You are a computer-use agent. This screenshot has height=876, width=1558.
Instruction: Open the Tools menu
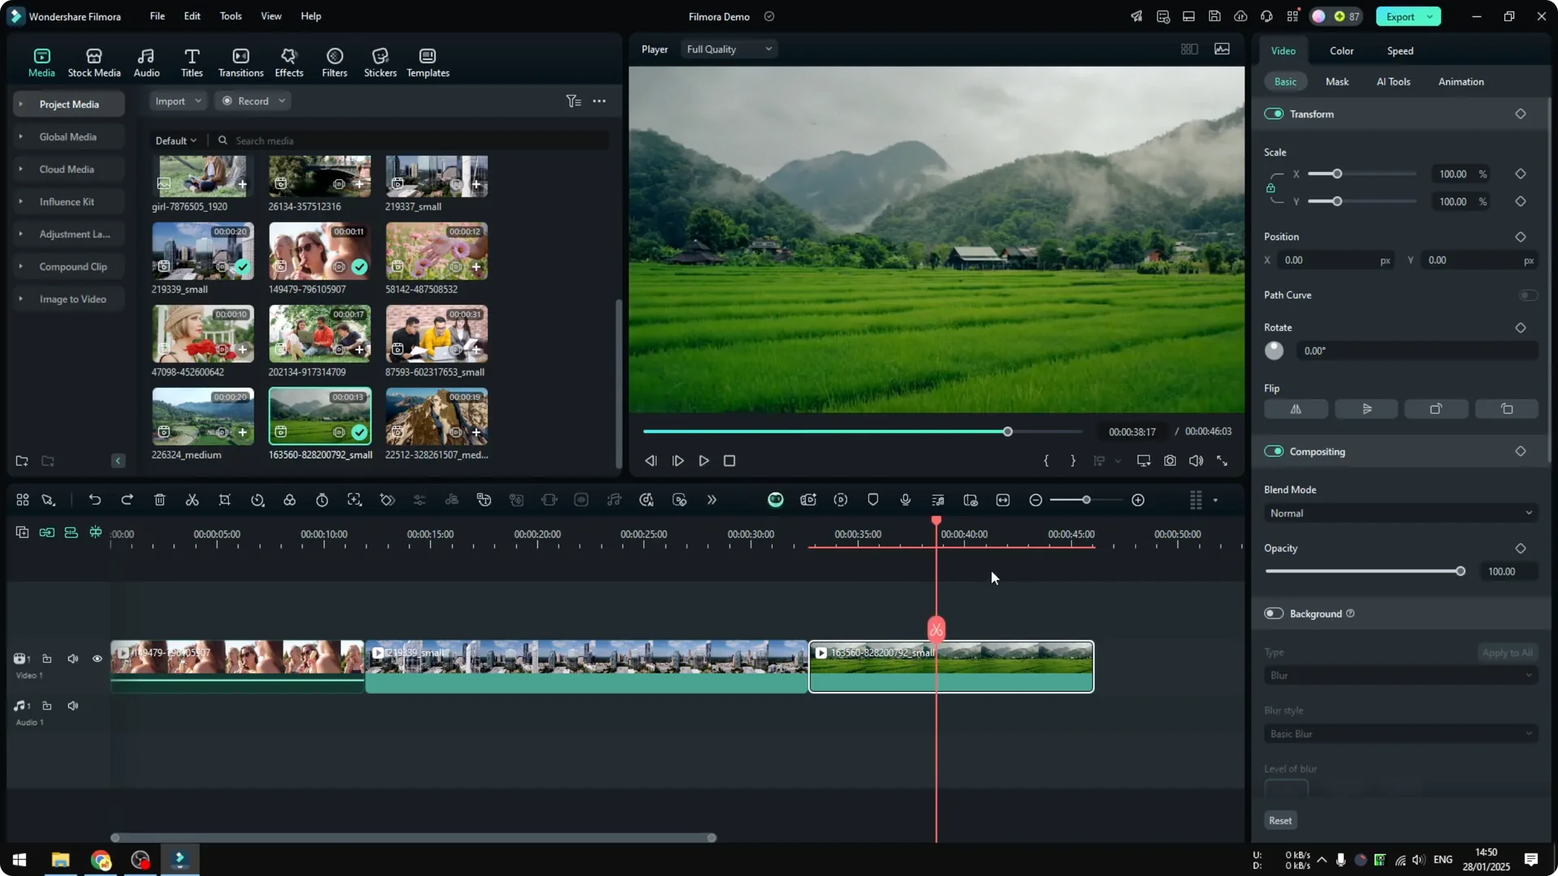(x=230, y=16)
